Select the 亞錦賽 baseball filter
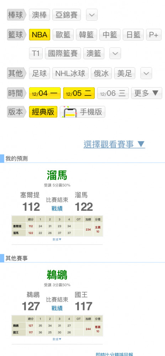This screenshot has height=356, width=165. [x=66, y=15]
